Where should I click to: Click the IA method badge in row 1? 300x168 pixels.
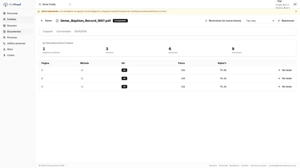tap(82, 70)
